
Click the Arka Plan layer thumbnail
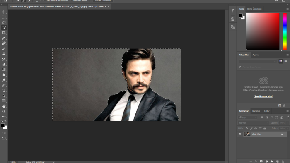[247, 134]
